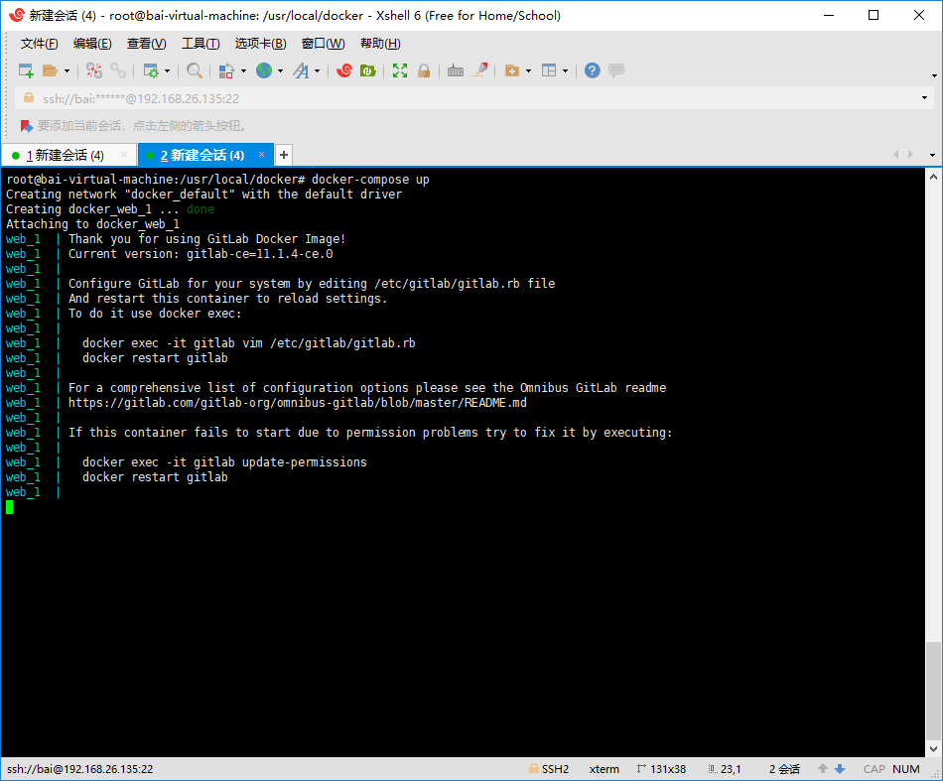Image resolution: width=943 pixels, height=781 pixels.
Task: Click the Open folder toolbar icon
Action: click(x=50, y=70)
